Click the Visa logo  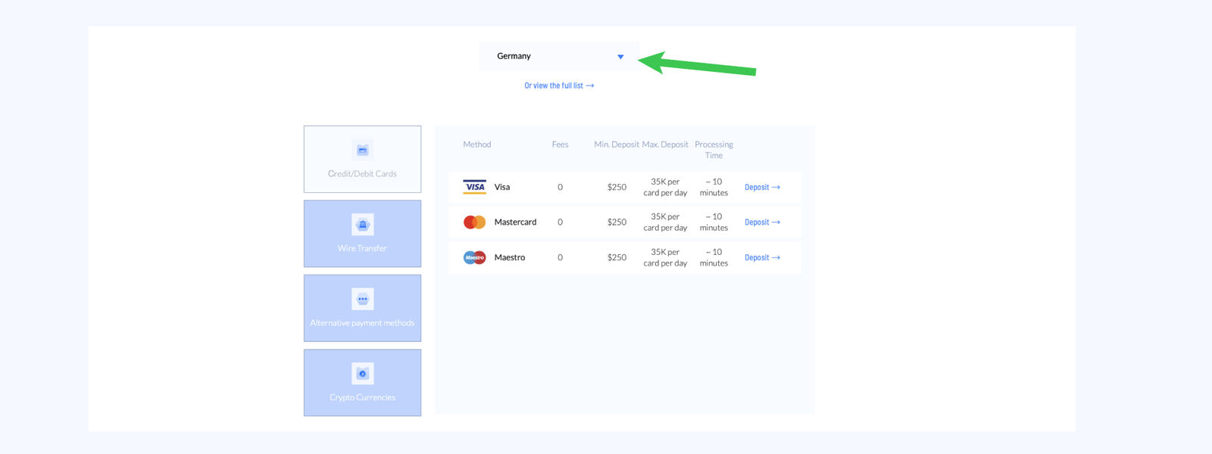tap(474, 187)
